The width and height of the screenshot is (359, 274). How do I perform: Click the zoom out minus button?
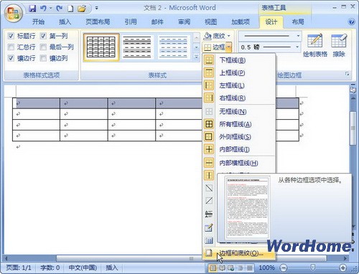(x=284, y=268)
